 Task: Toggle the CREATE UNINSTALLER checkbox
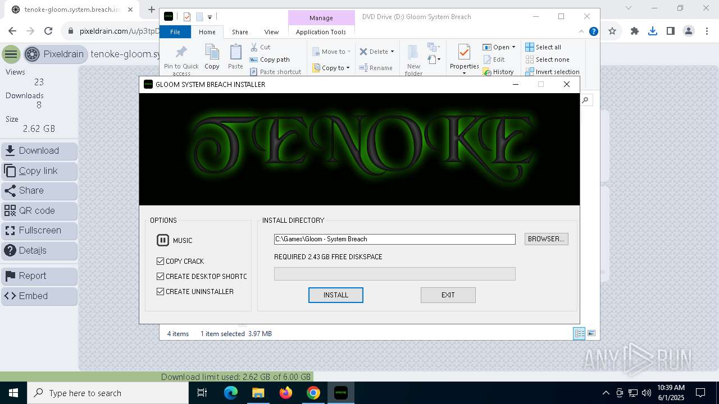[x=161, y=291]
